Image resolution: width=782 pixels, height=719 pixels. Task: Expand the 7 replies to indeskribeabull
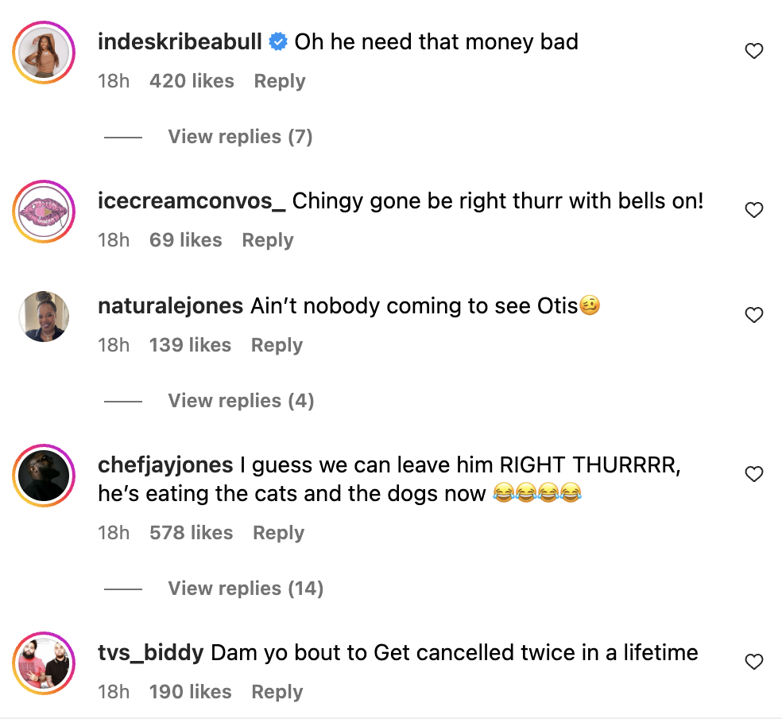[x=240, y=137]
